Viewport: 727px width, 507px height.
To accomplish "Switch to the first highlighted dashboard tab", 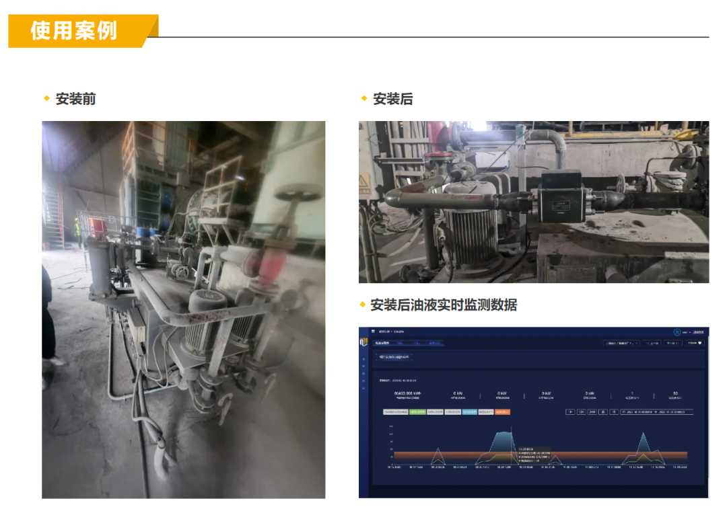I will click(382, 343).
